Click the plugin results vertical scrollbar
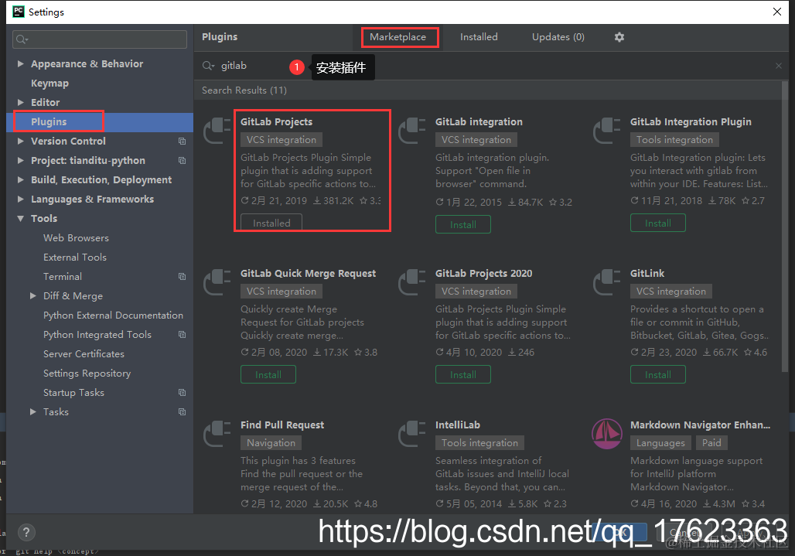Image resolution: width=795 pixels, height=556 pixels. tap(784, 228)
